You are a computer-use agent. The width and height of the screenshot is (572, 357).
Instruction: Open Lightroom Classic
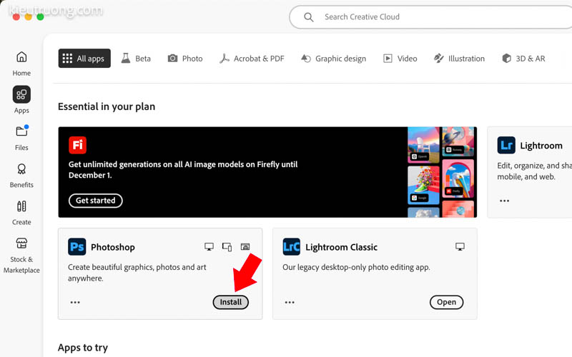tap(446, 302)
